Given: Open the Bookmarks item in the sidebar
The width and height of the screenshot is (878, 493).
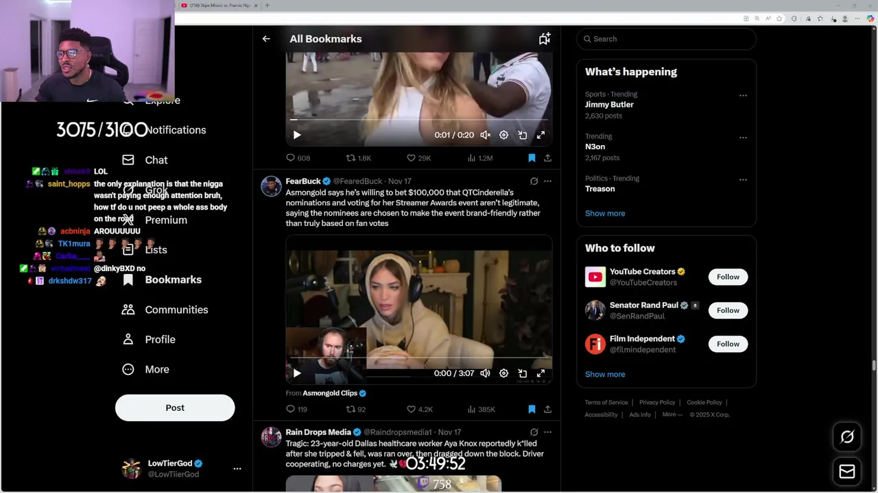Looking at the screenshot, I should click(162, 280).
